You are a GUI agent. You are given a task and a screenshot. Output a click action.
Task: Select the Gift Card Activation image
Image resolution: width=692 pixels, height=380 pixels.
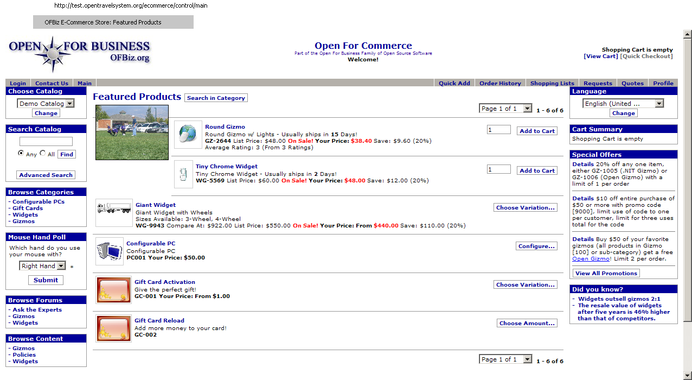click(114, 290)
